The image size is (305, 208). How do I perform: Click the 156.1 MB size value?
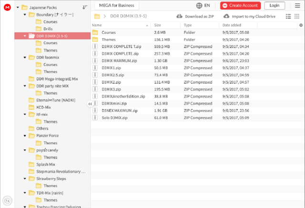(162, 40)
